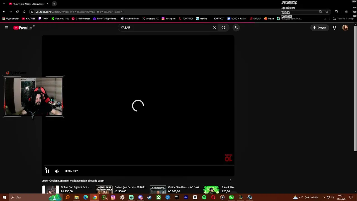
Task: Bookmark this page with star icon
Action: click(327, 12)
